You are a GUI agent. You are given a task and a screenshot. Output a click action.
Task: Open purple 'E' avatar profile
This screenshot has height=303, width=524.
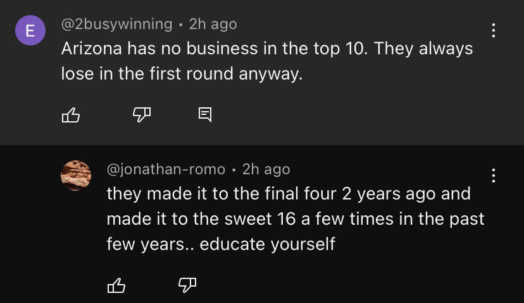pyautogui.click(x=30, y=30)
